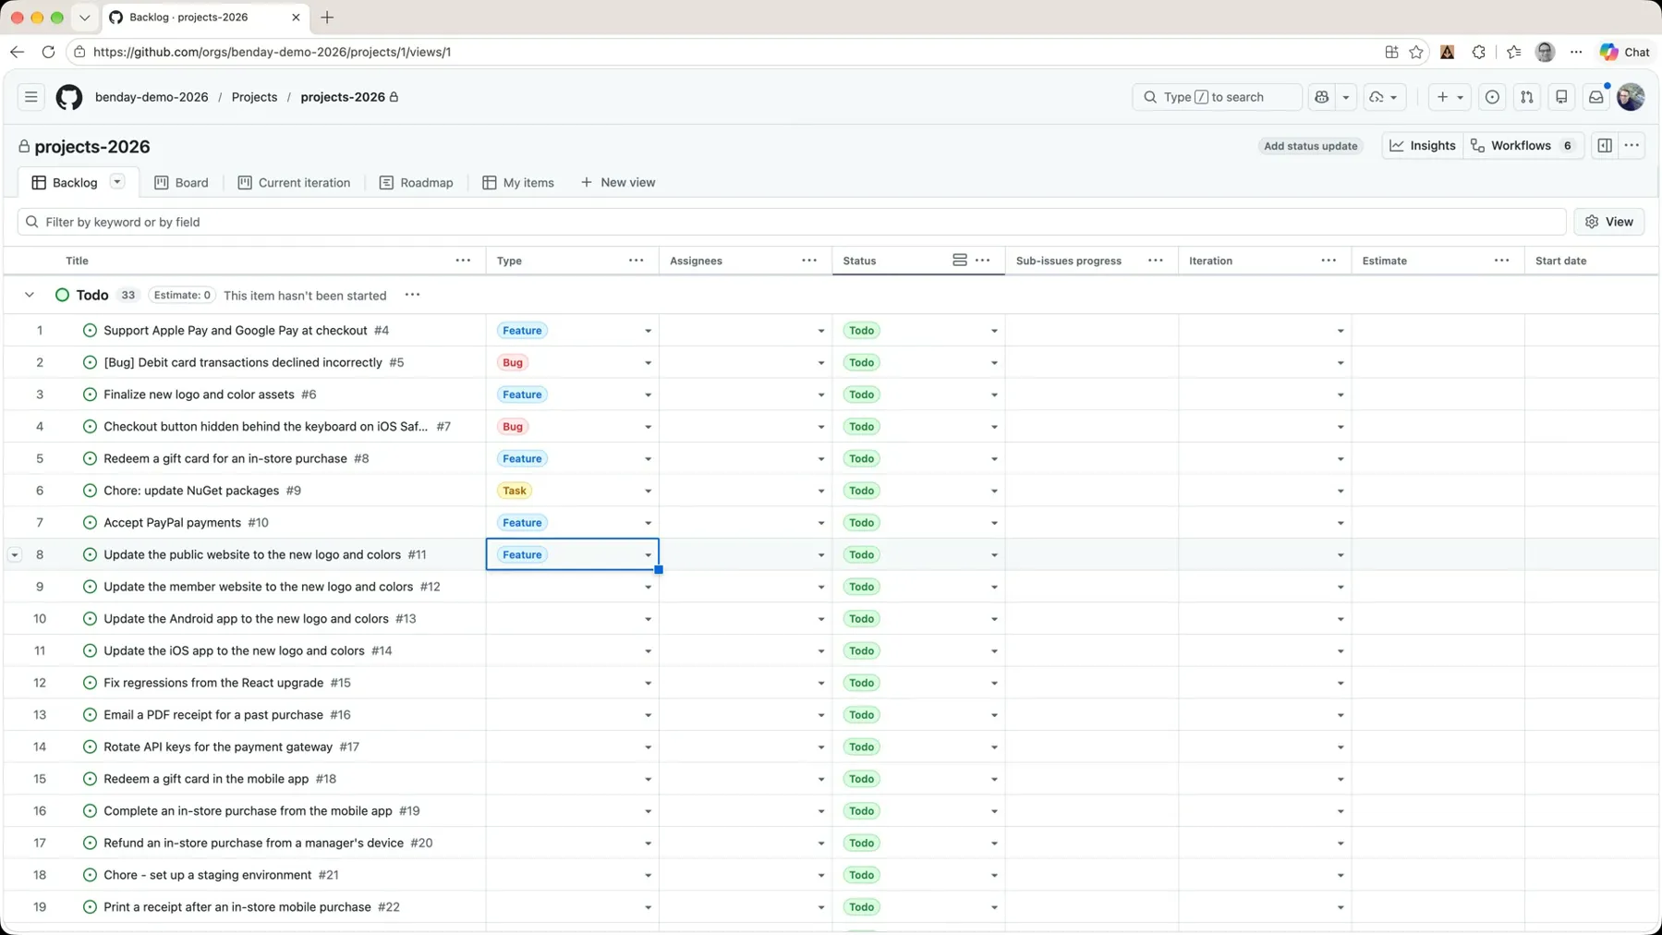Open the user avatar menu
Image resolution: width=1662 pixels, height=935 pixels.
click(x=1631, y=97)
